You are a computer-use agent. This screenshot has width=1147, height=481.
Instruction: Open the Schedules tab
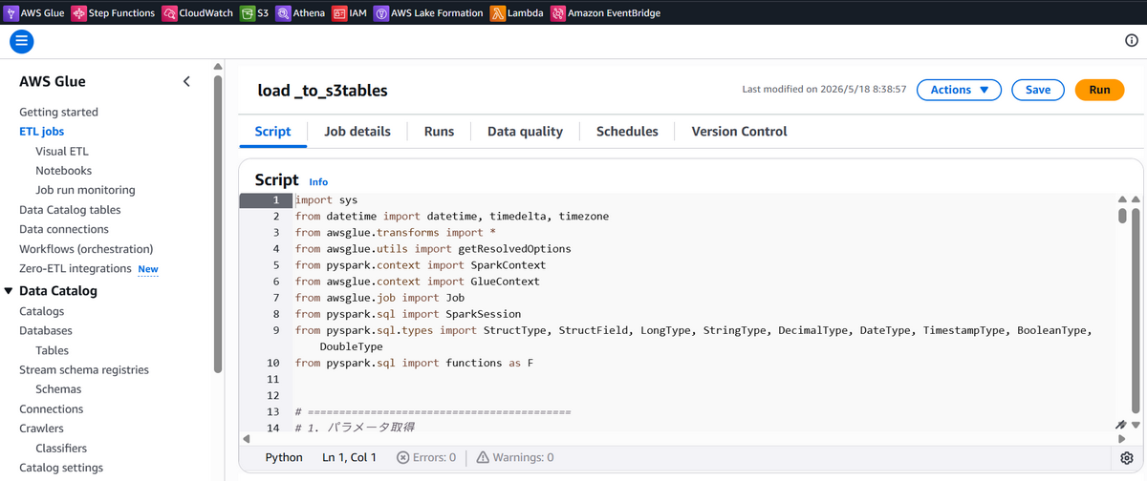[x=627, y=132]
